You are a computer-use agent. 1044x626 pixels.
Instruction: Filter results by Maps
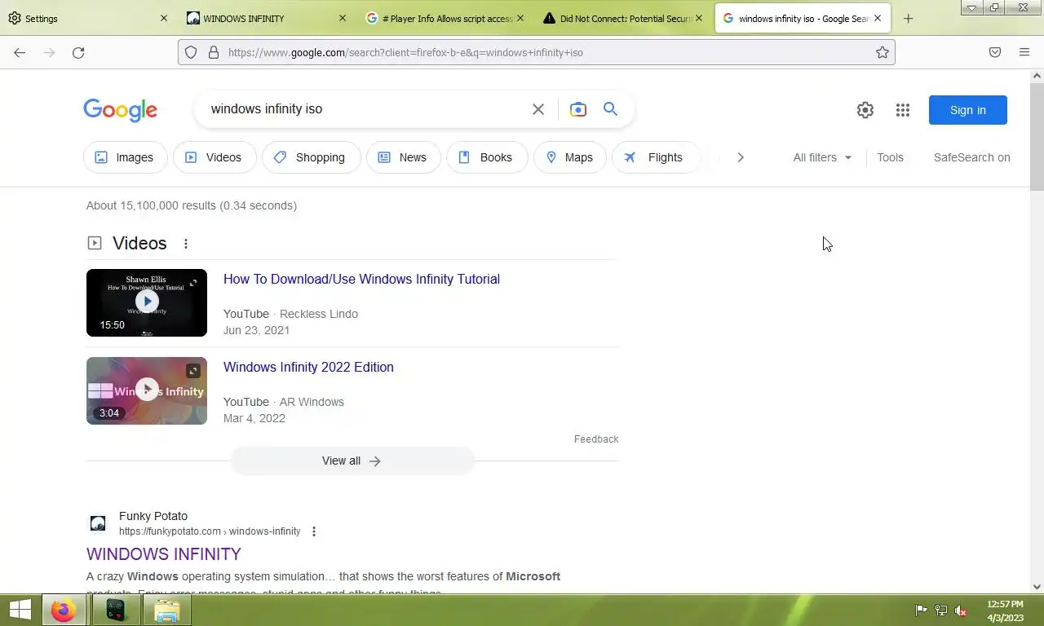tap(569, 157)
